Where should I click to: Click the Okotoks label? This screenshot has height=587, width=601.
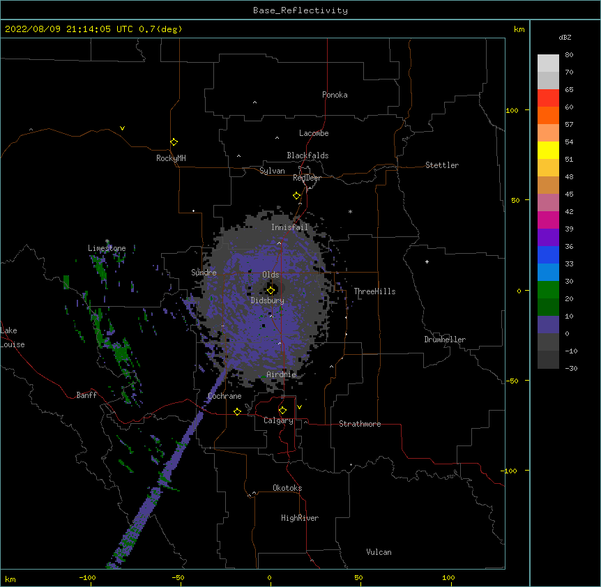tap(287, 488)
